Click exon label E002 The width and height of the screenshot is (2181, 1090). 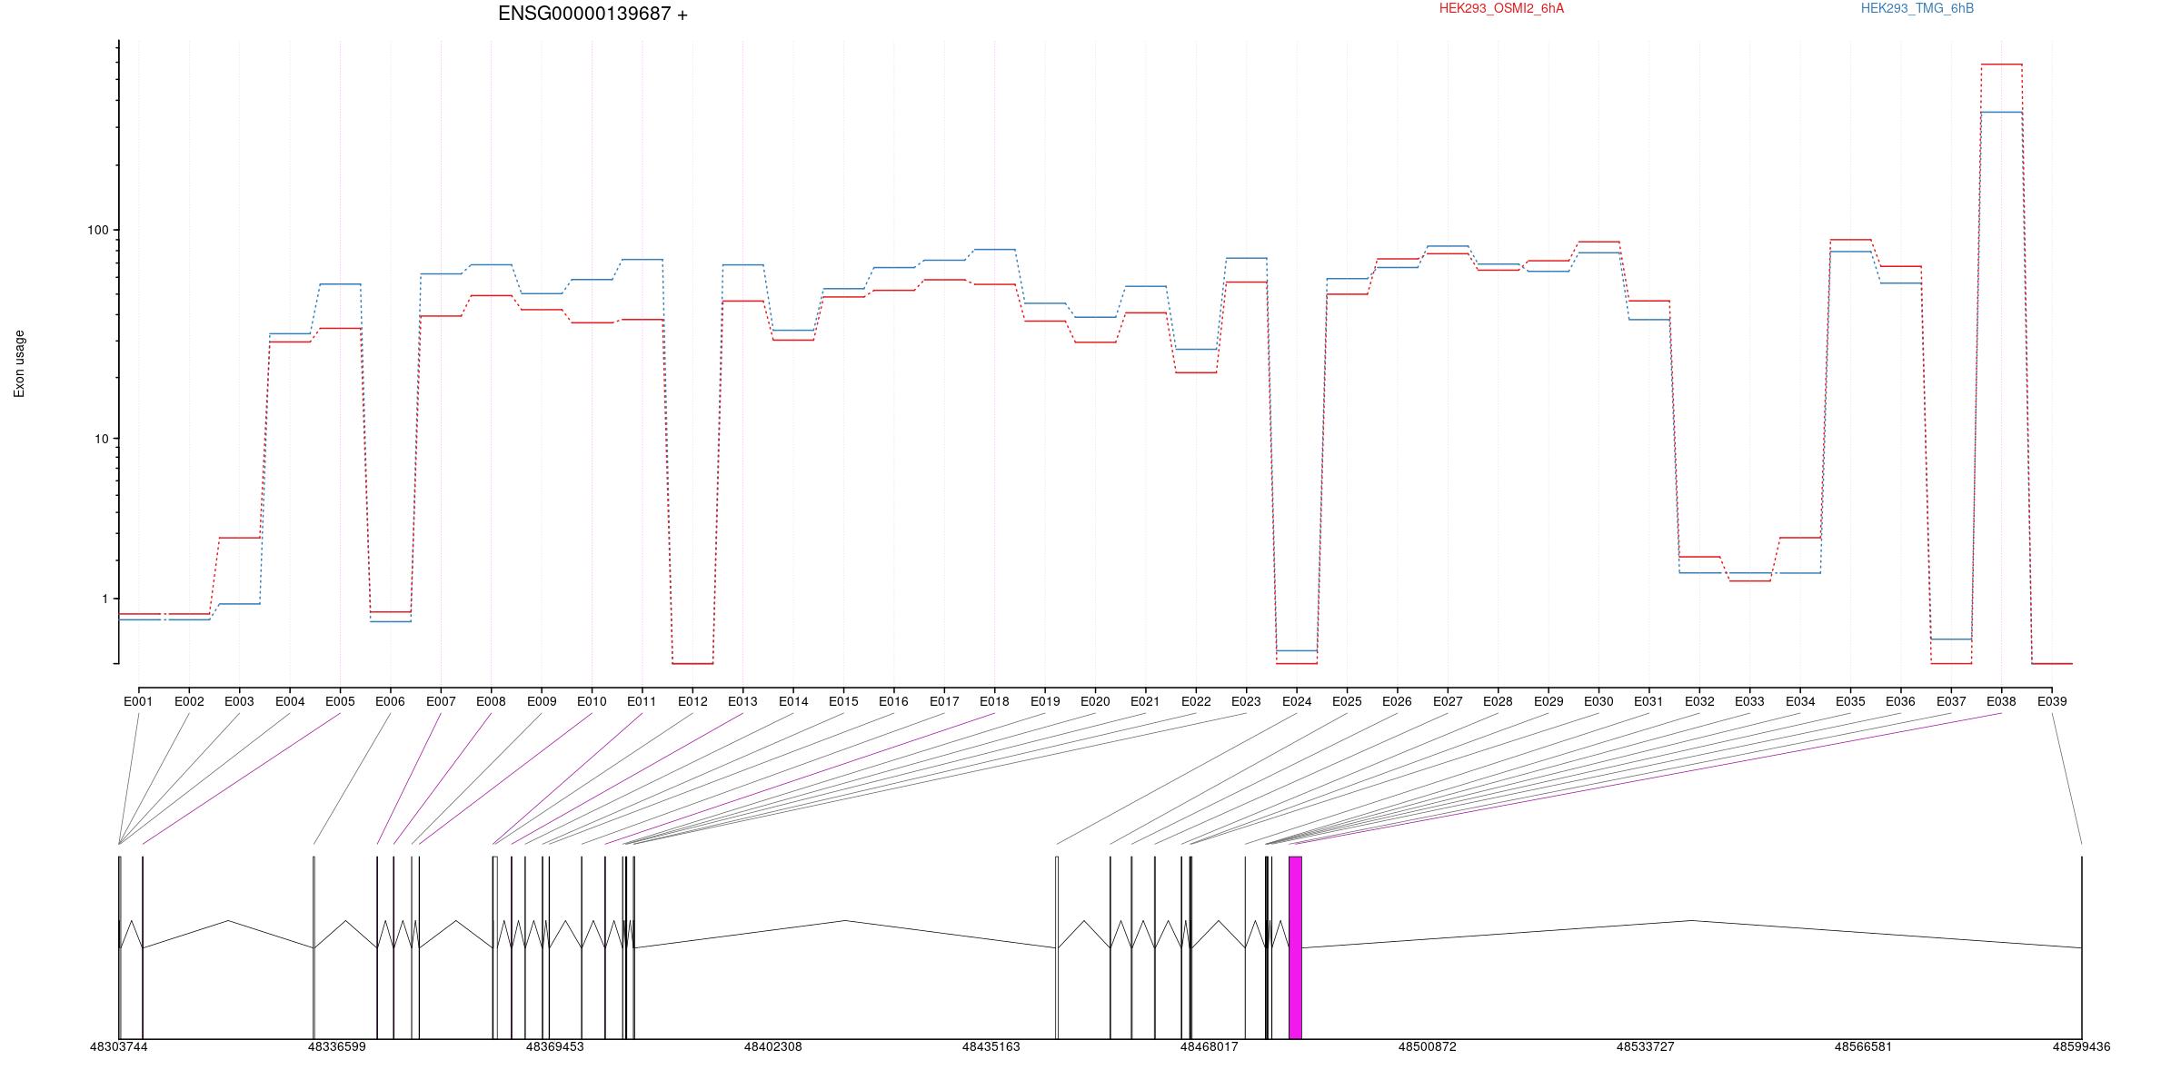[x=189, y=701]
